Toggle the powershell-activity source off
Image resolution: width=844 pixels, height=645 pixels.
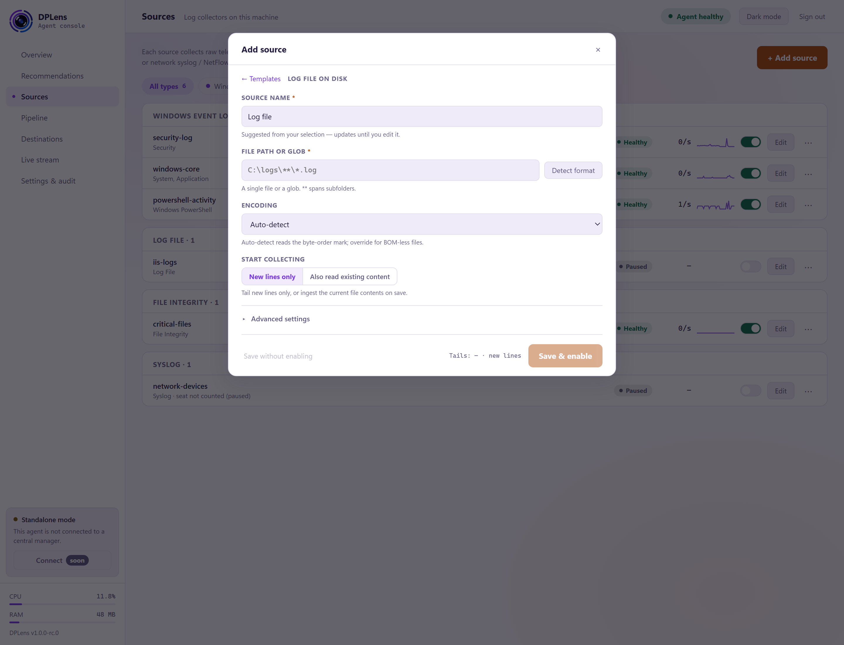tap(751, 204)
